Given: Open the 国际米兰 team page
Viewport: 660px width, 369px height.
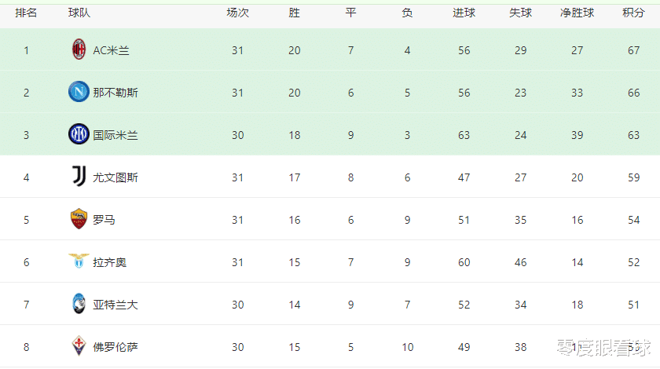Looking at the screenshot, I should 115,135.
